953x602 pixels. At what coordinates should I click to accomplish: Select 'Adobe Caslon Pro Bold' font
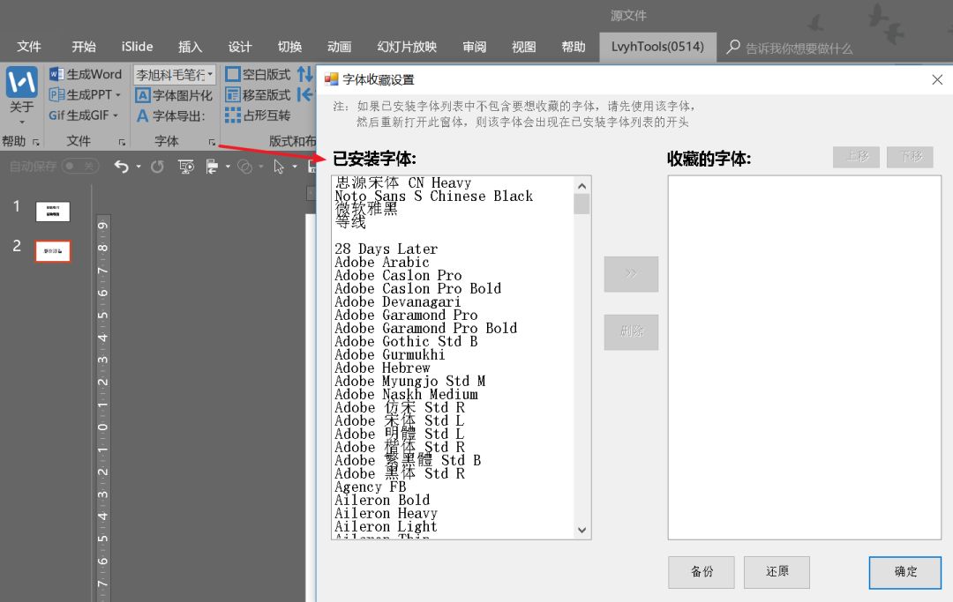click(x=418, y=288)
